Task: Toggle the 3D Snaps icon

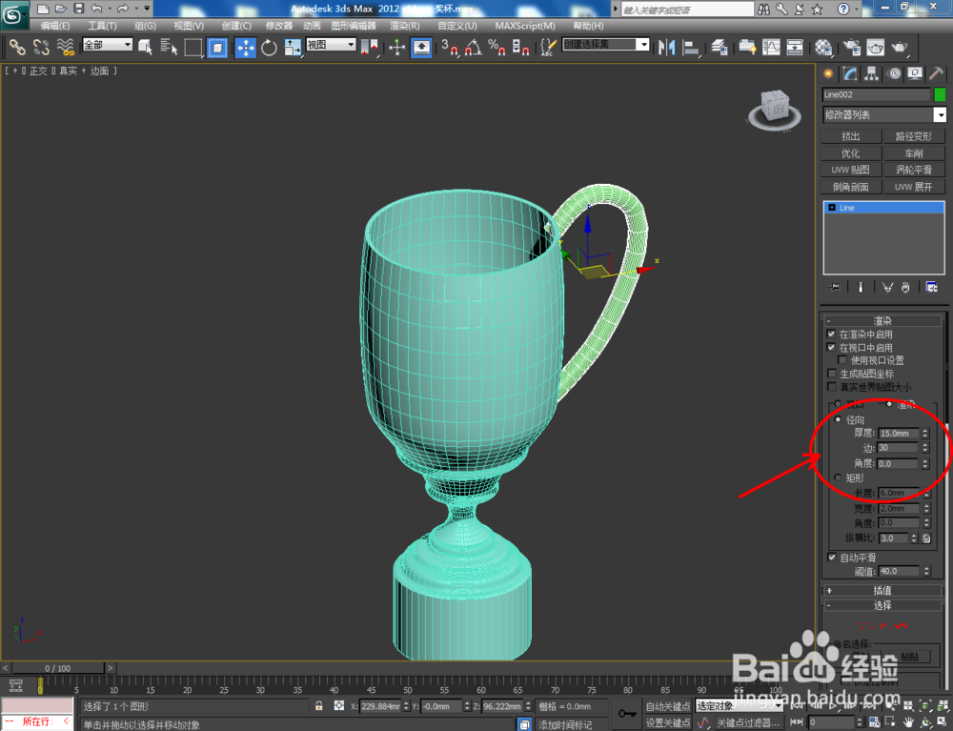Action: (449, 47)
